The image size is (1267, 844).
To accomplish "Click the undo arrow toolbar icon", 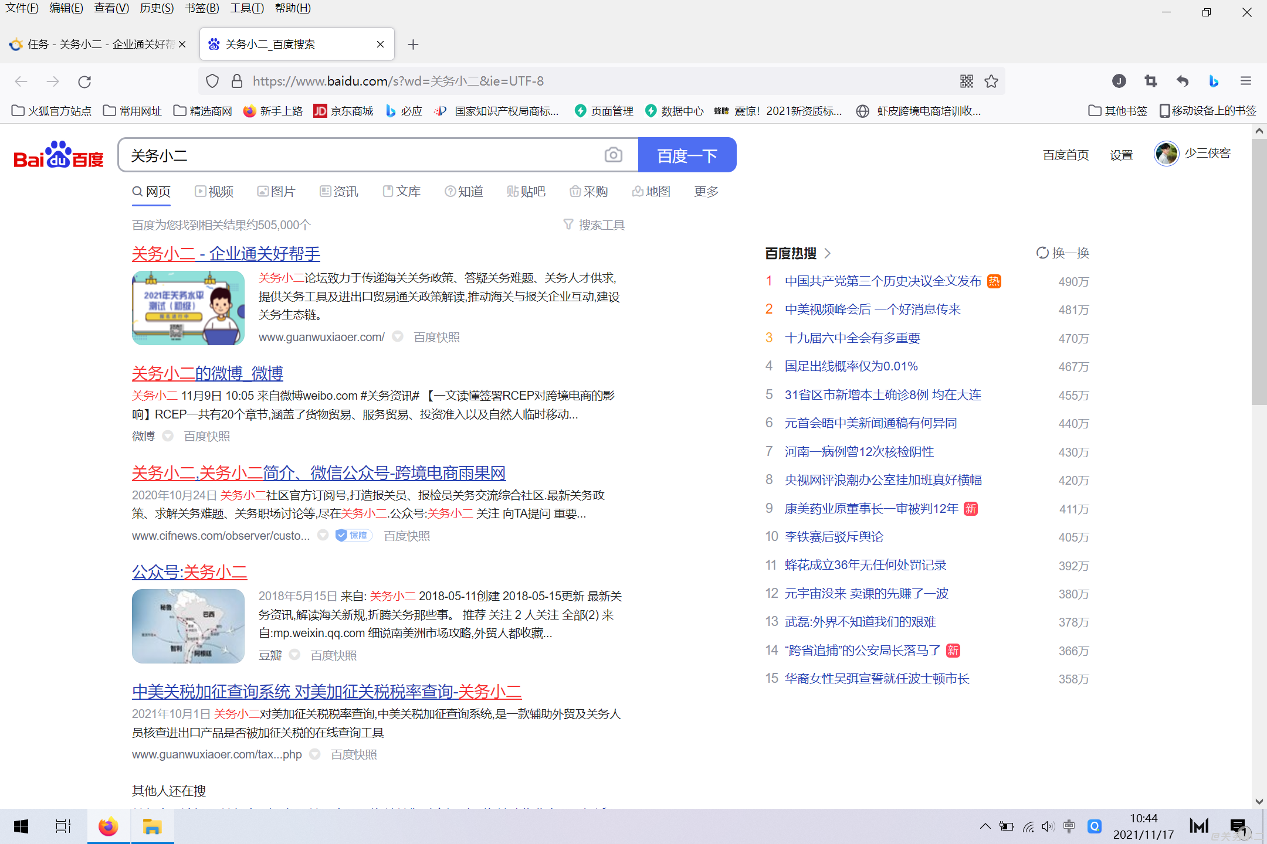I will pos(1183,81).
